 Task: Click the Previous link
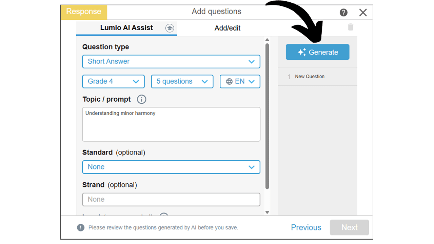[x=306, y=227]
